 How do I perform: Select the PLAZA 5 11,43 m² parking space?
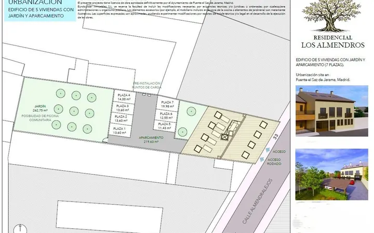coord(164,126)
